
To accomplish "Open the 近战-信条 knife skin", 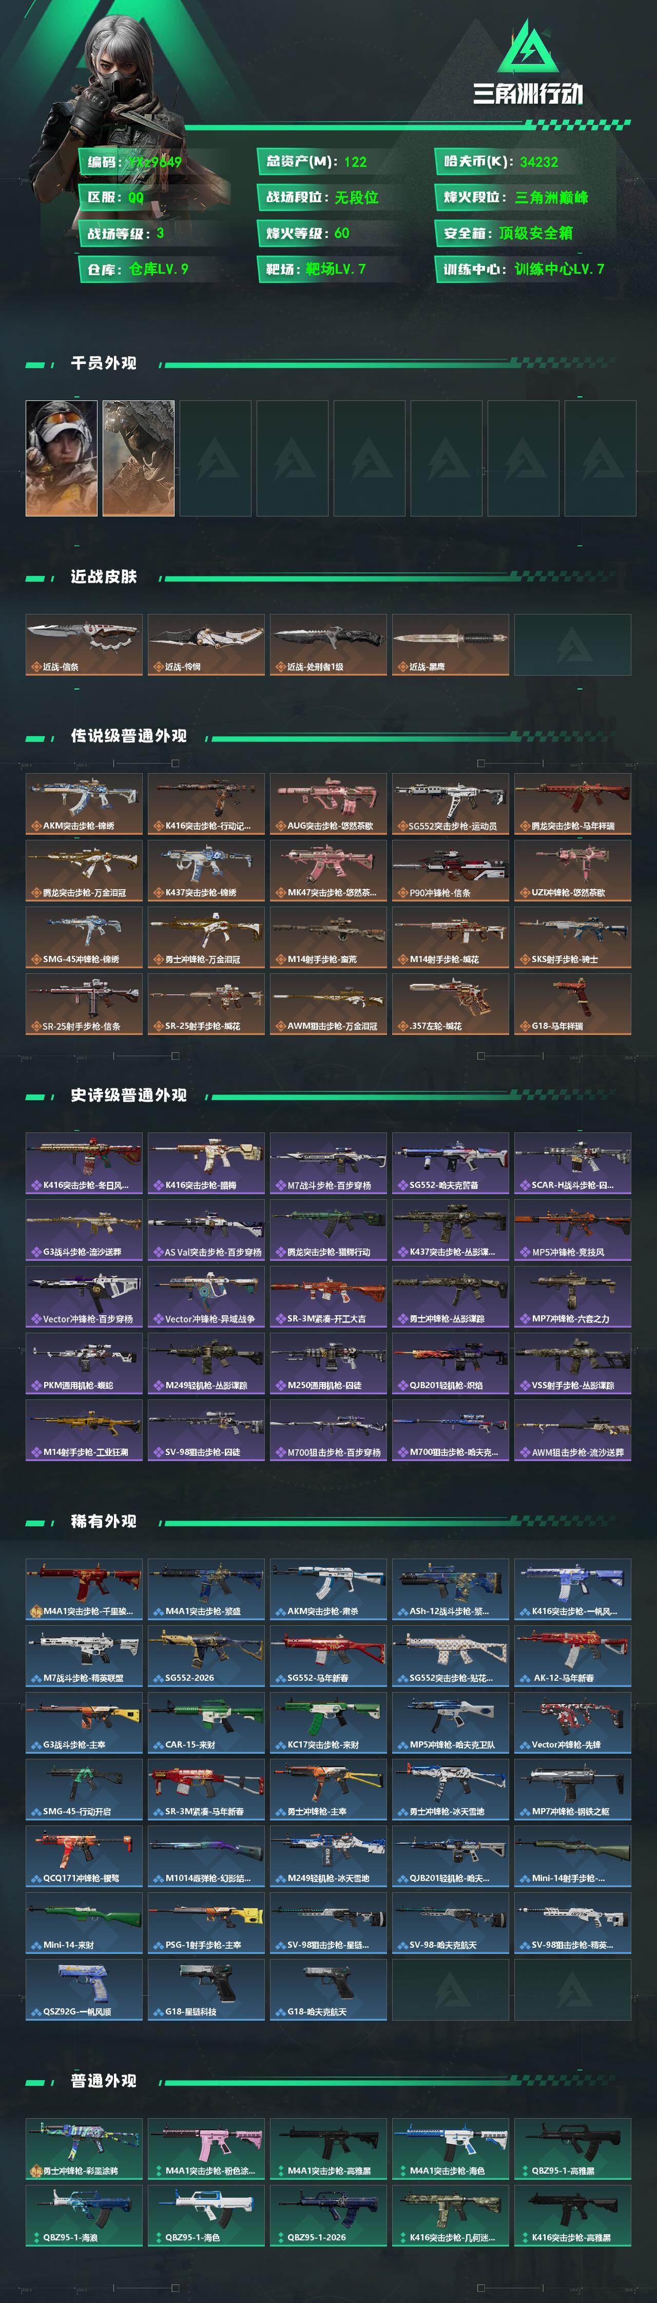I will pos(83,645).
